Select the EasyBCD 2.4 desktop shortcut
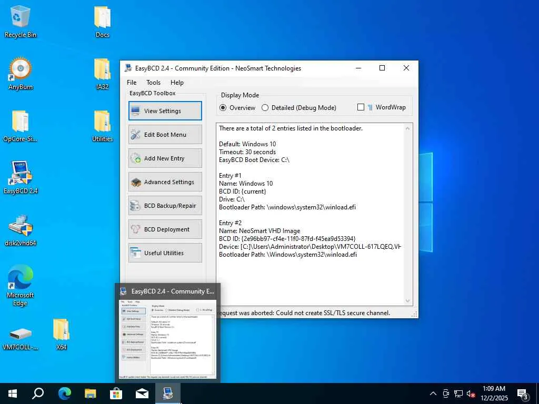 click(x=21, y=178)
